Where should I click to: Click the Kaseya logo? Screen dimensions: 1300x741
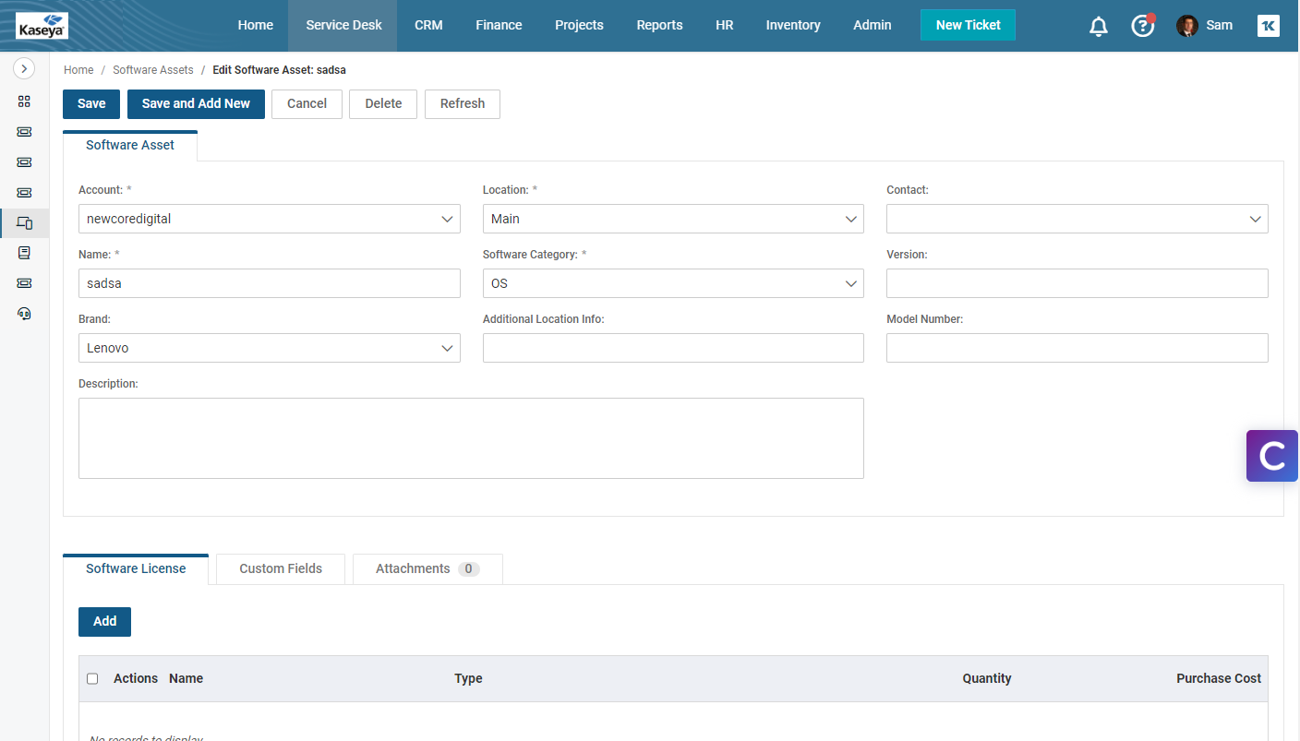(x=42, y=26)
